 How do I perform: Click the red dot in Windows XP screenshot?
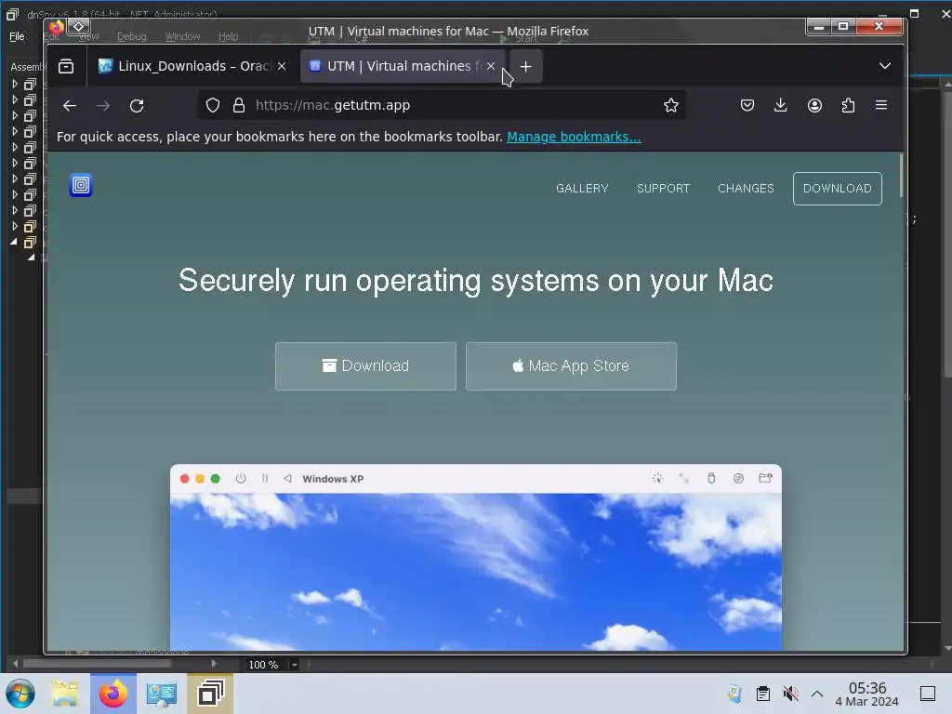pos(185,479)
